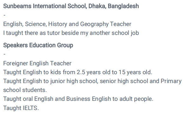Image resolution: width=186 pixels, height=116 pixels.
Task: Click the word Geography in job title
Action: click(94, 24)
